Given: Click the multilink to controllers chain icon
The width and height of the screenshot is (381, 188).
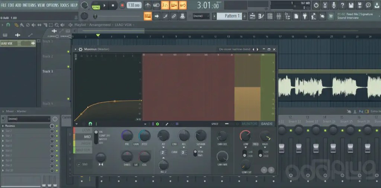Looking at the screenshot, I should pyautogui.click(x=174, y=16).
